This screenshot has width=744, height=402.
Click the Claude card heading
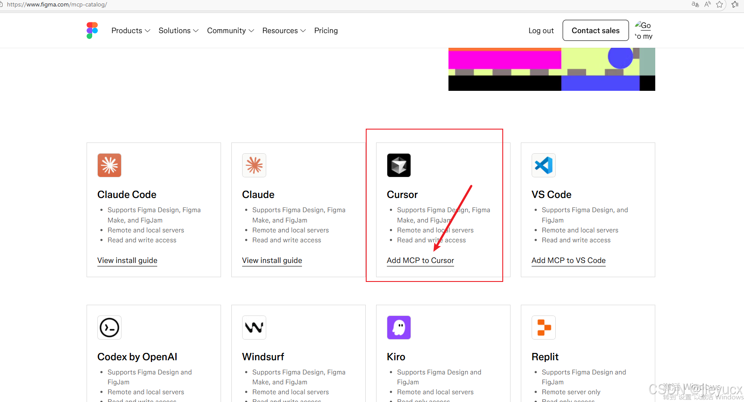click(x=258, y=195)
